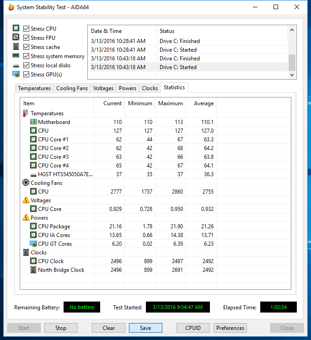Click the Status column header

(x=222, y=31)
